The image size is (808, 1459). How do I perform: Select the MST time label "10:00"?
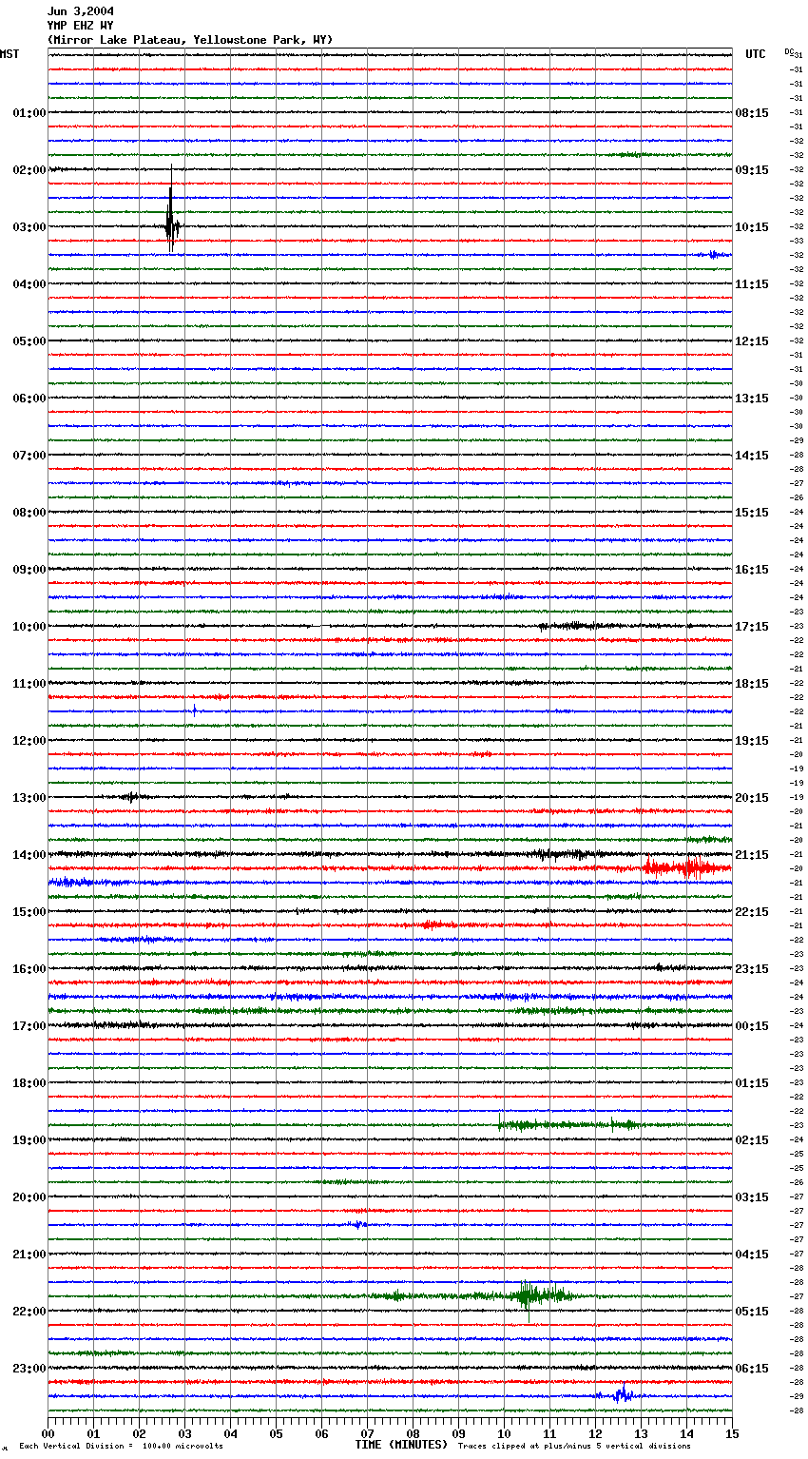pyautogui.click(x=29, y=627)
